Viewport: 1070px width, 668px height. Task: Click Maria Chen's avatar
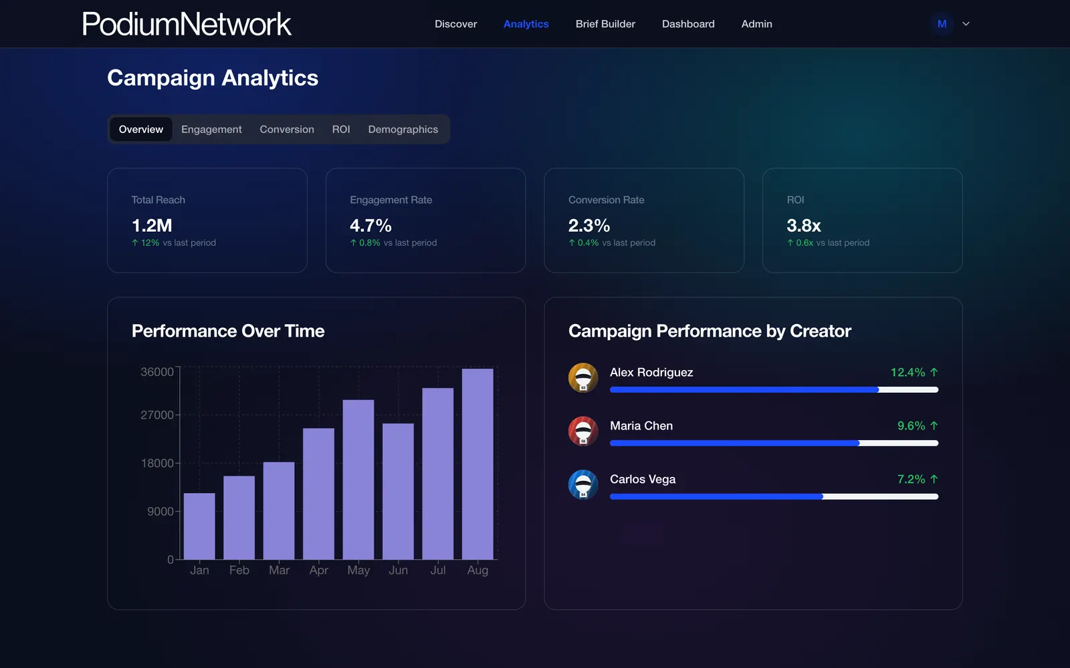[583, 432]
